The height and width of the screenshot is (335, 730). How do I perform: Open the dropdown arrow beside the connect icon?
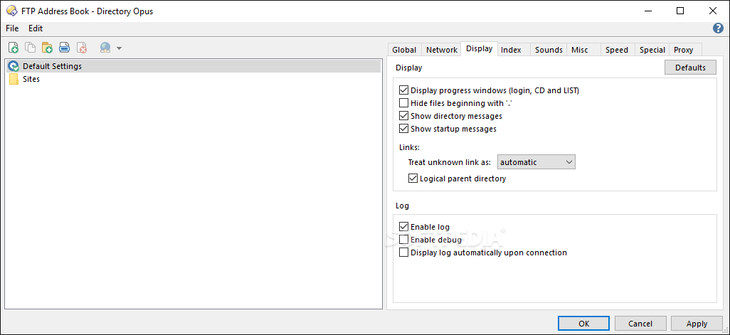[120, 48]
